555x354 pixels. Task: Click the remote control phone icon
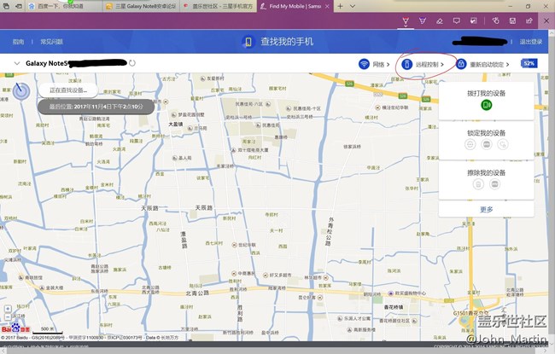pyautogui.click(x=407, y=64)
